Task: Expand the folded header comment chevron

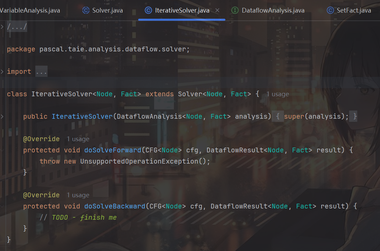Action: pyautogui.click(x=2, y=27)
